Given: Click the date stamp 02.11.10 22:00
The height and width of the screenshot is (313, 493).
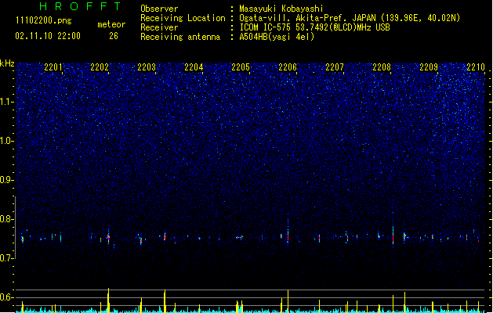Looking at the screenshot, I should click(x=48, y=36).
